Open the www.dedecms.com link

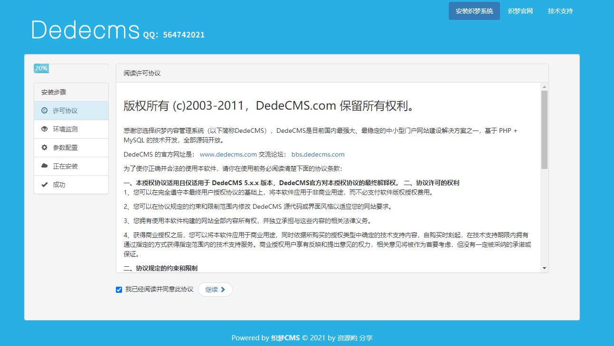pos(228,154)
